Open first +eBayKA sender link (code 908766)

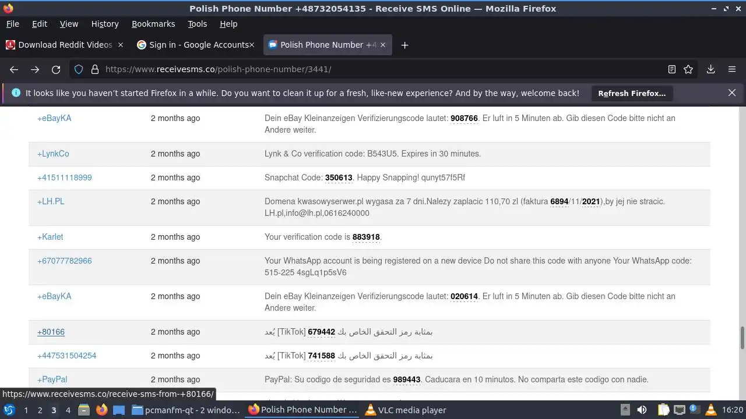pyautogui.click(x=54, y=118)
